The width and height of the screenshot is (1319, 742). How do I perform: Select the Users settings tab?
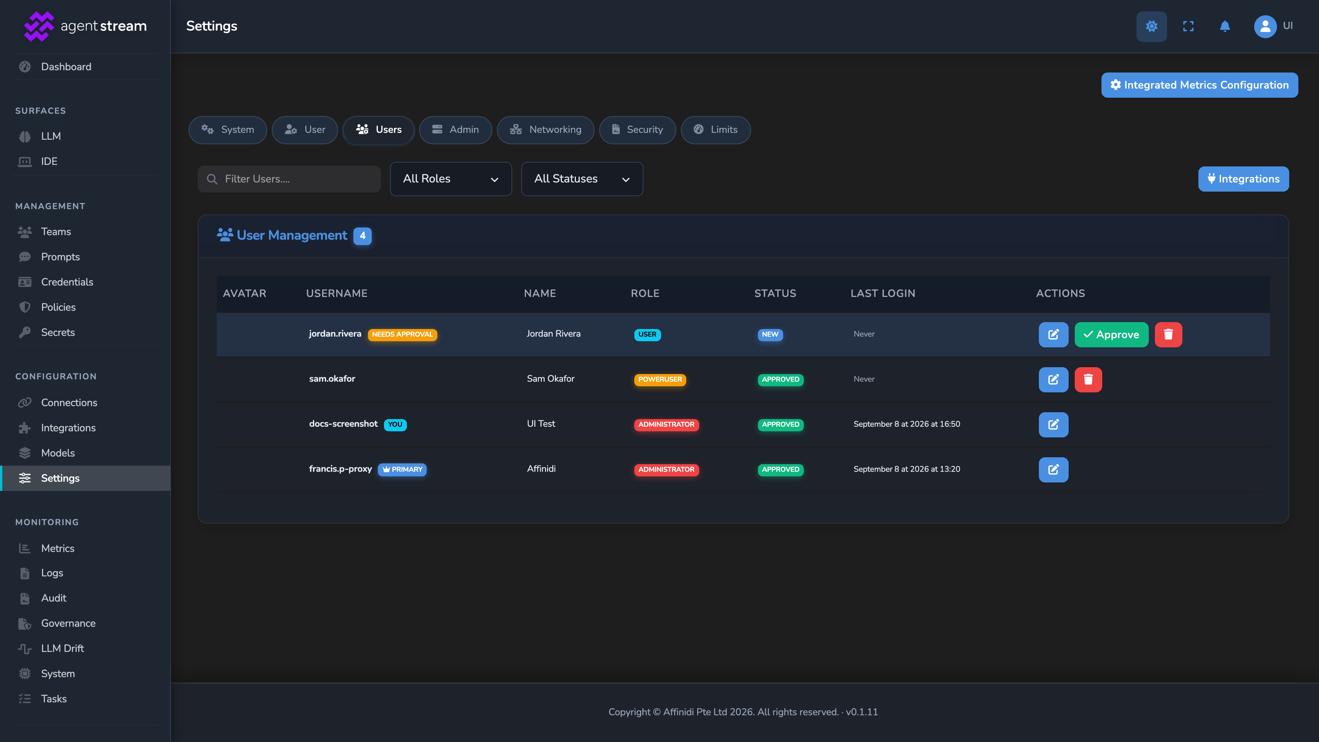click(x=379, y=130)
